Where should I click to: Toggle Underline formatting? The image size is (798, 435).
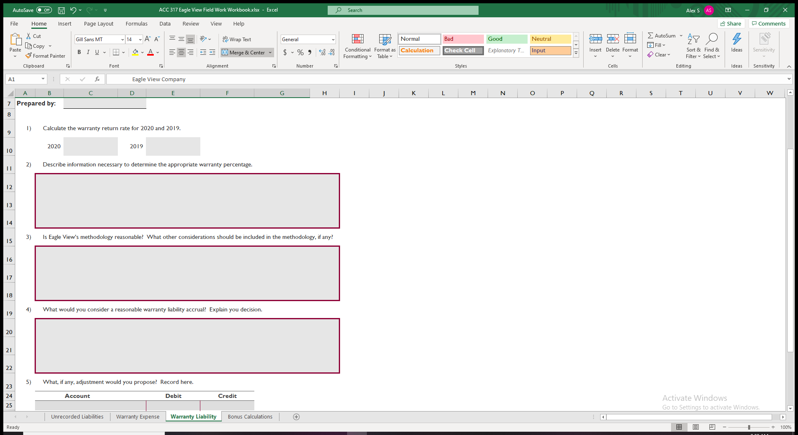(96, 52)
